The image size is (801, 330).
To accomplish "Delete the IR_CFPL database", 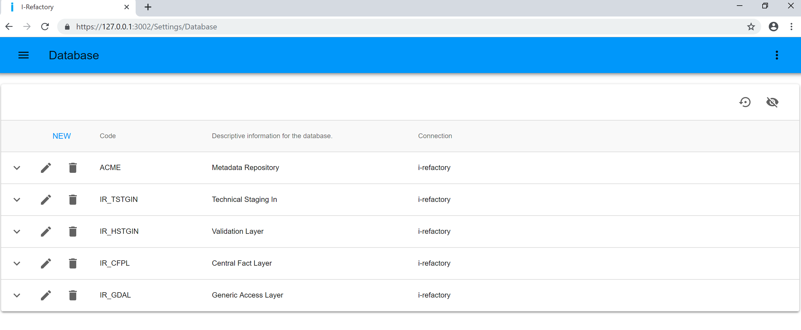I will pos(73,264).
